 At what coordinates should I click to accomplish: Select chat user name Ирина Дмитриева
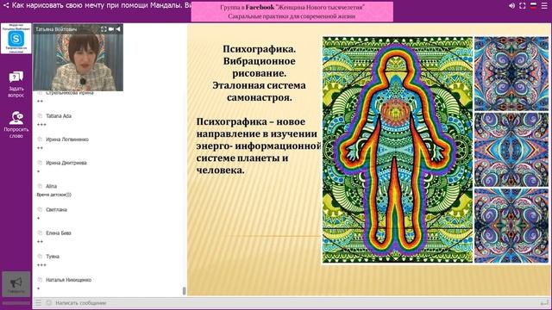tap(66, 163)
